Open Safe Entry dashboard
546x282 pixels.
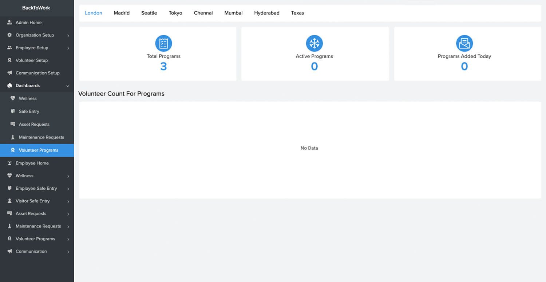29,112
